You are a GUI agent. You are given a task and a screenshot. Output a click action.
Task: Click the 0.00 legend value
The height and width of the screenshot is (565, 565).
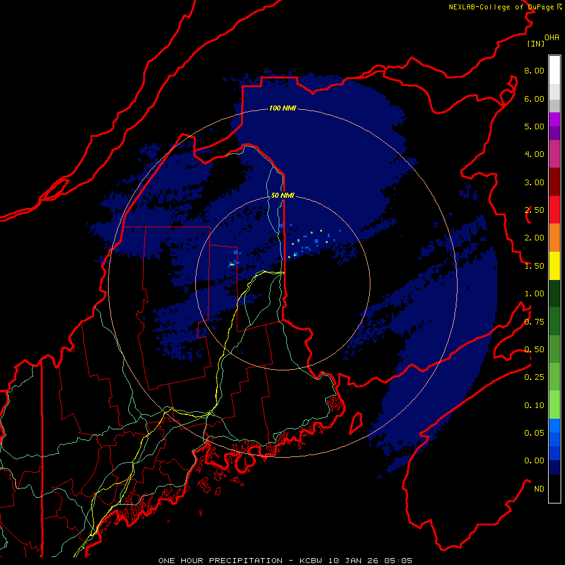534,461
